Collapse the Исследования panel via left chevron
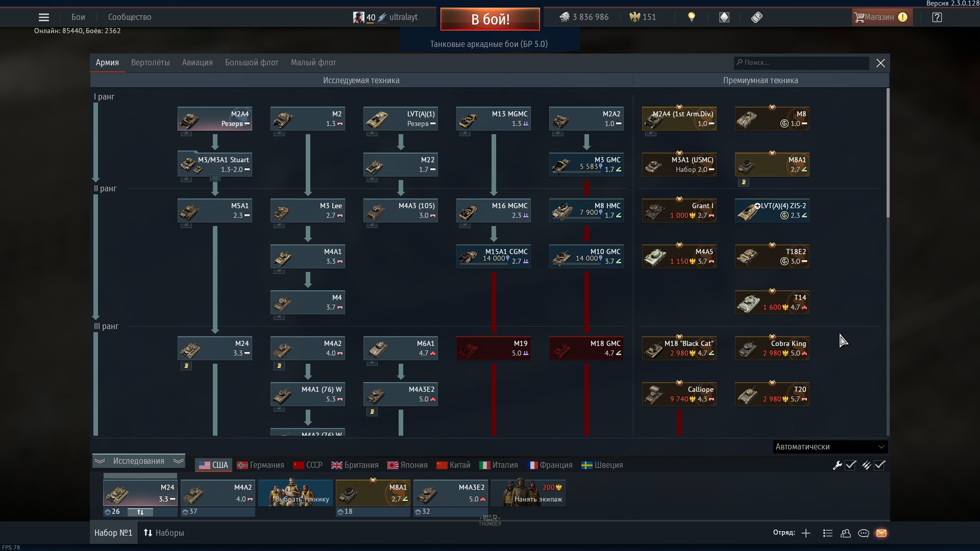 tap(100, 461)
